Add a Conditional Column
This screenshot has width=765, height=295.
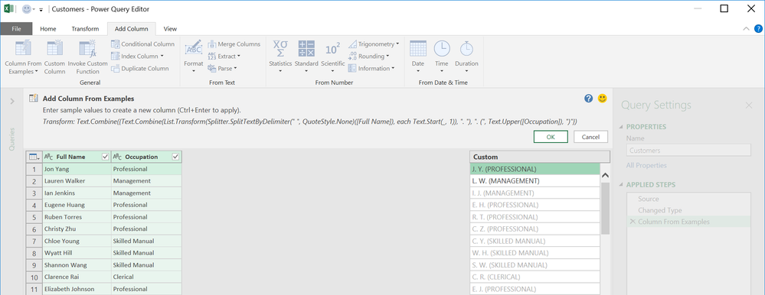[143, 44]
